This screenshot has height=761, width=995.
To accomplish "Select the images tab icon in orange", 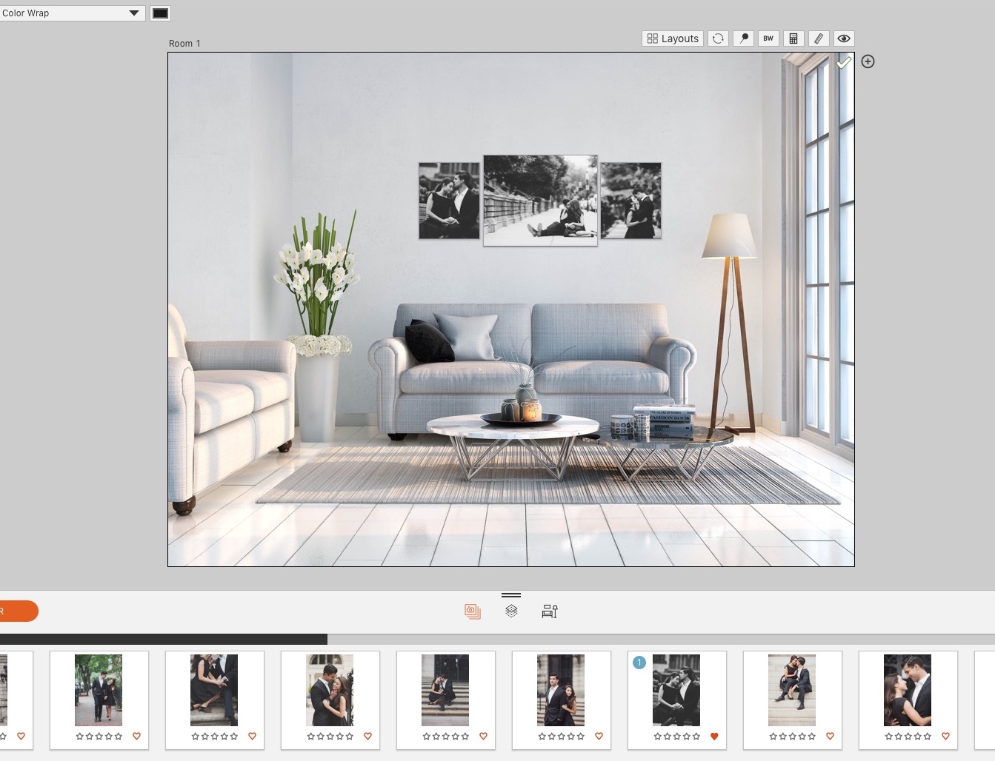I will tap(473, 611).
